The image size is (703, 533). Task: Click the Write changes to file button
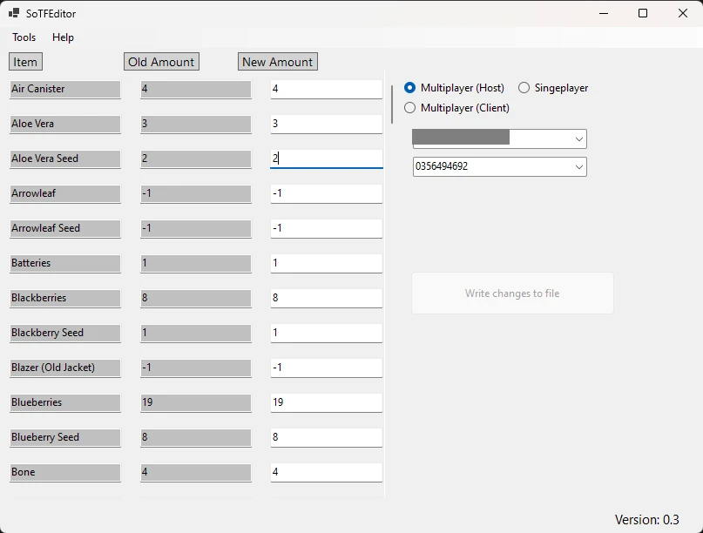512,293
